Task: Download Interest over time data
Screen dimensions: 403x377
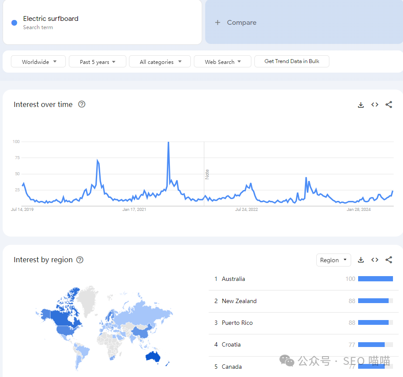Action: tap(361, 105)
